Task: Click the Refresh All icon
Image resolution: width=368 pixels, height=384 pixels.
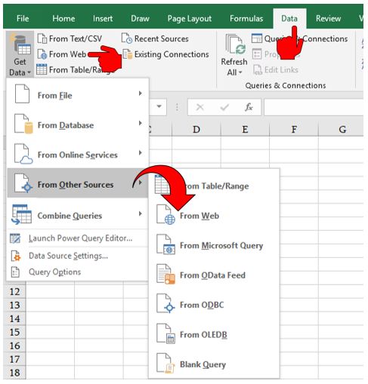Action: 235,45
